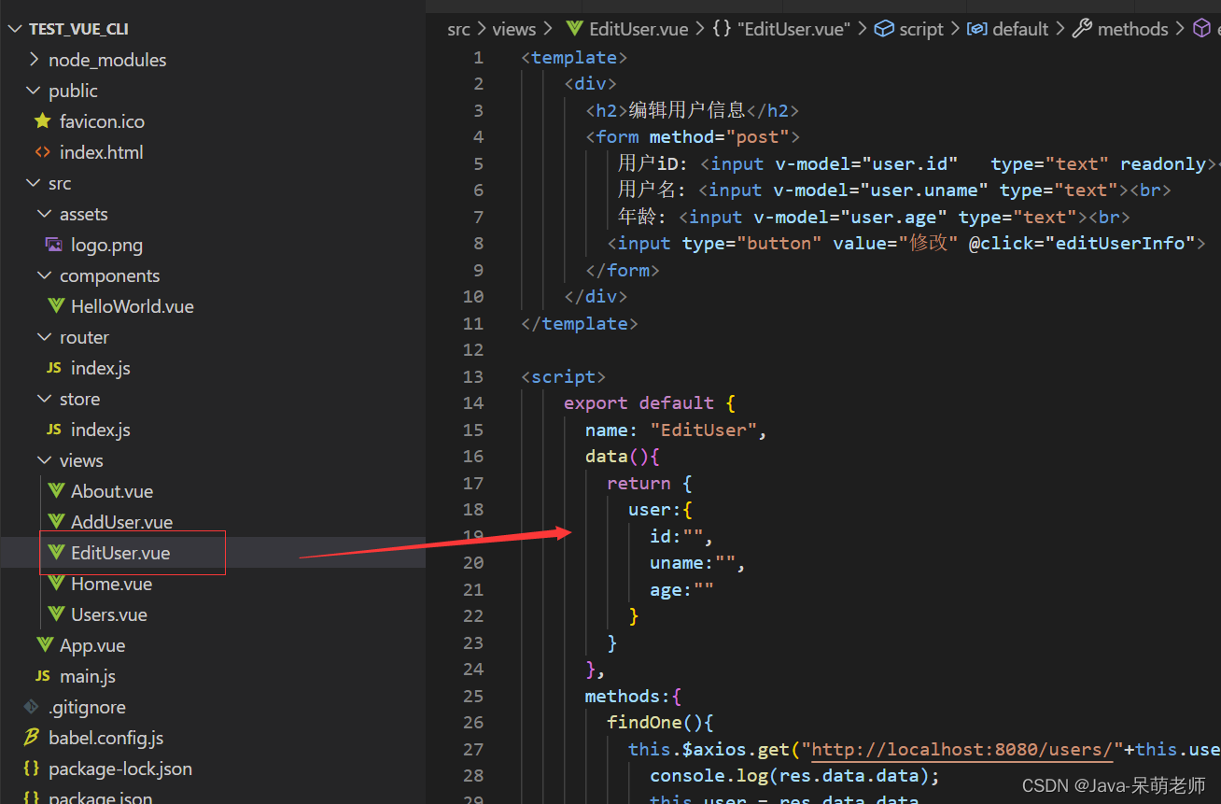Screen dimensions: 1221x804
Task: Open AddUser.vue in views
Action: tap(122, 522)
